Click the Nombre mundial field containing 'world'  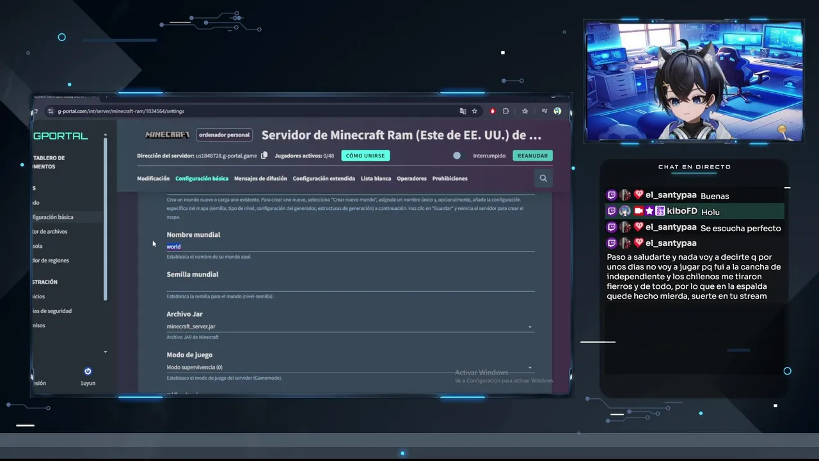click(349, 247)
